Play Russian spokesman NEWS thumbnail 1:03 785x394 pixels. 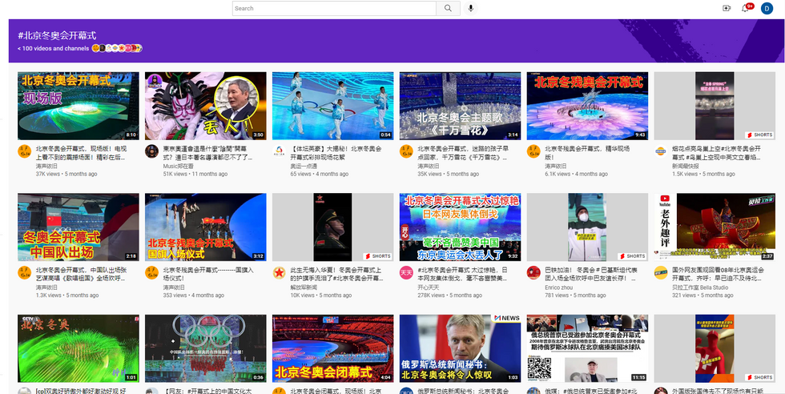[460, 348]
